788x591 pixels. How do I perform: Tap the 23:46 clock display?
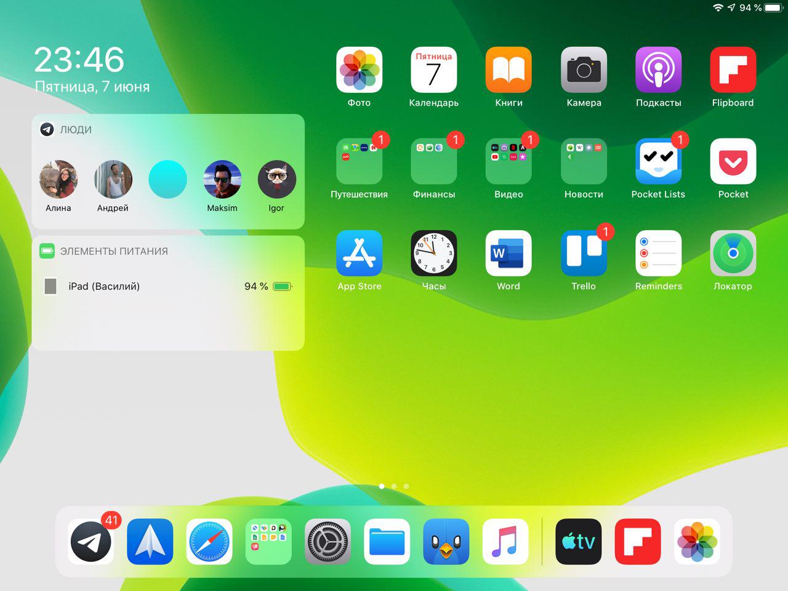coord(79,60)
